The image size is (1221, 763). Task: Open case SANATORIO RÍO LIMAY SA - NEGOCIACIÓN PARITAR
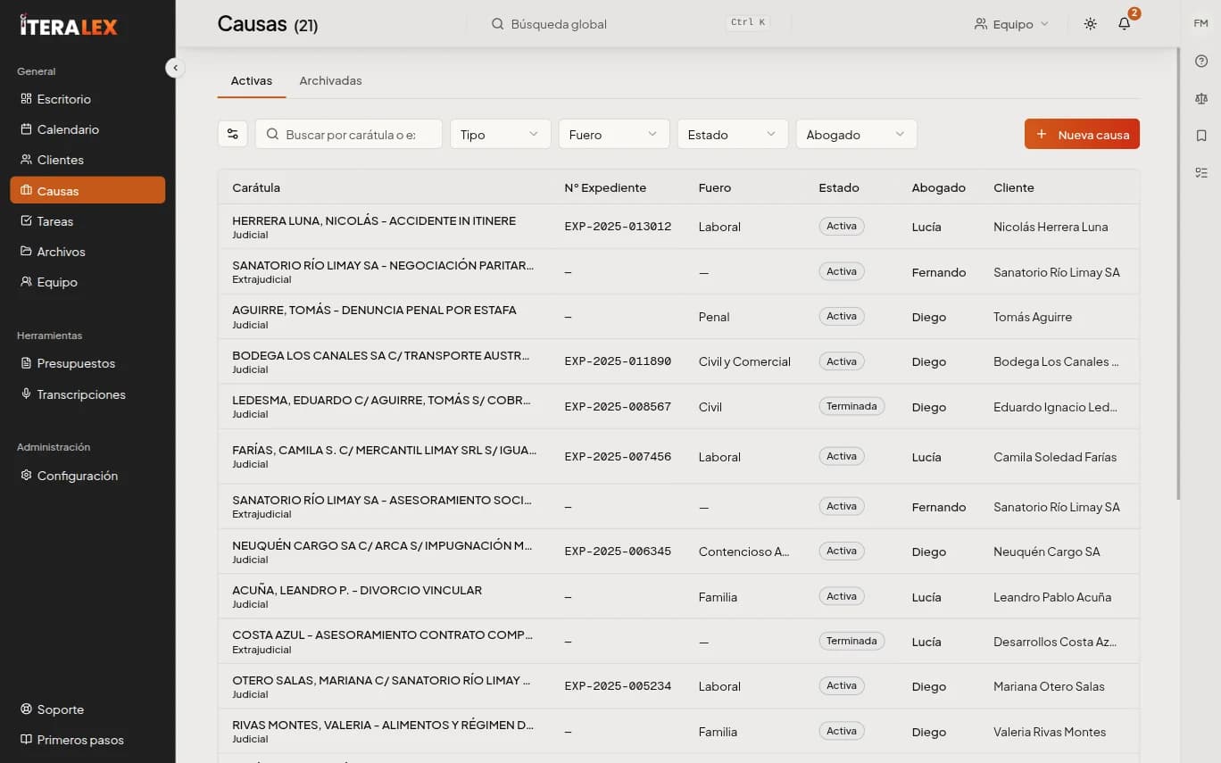click(x=383, y=265)
